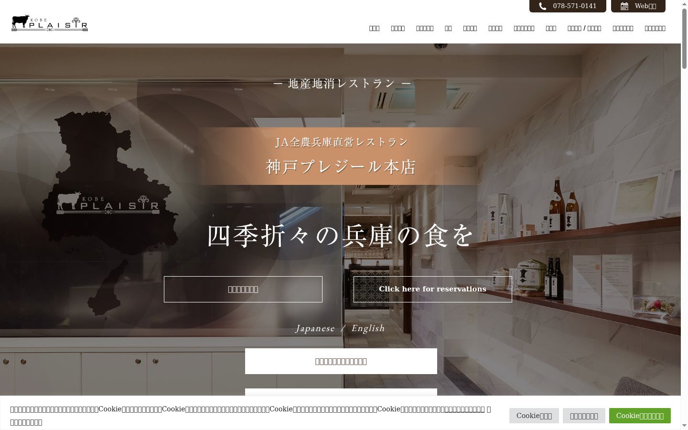Click the scrollbar down arrow

point(684,426)
